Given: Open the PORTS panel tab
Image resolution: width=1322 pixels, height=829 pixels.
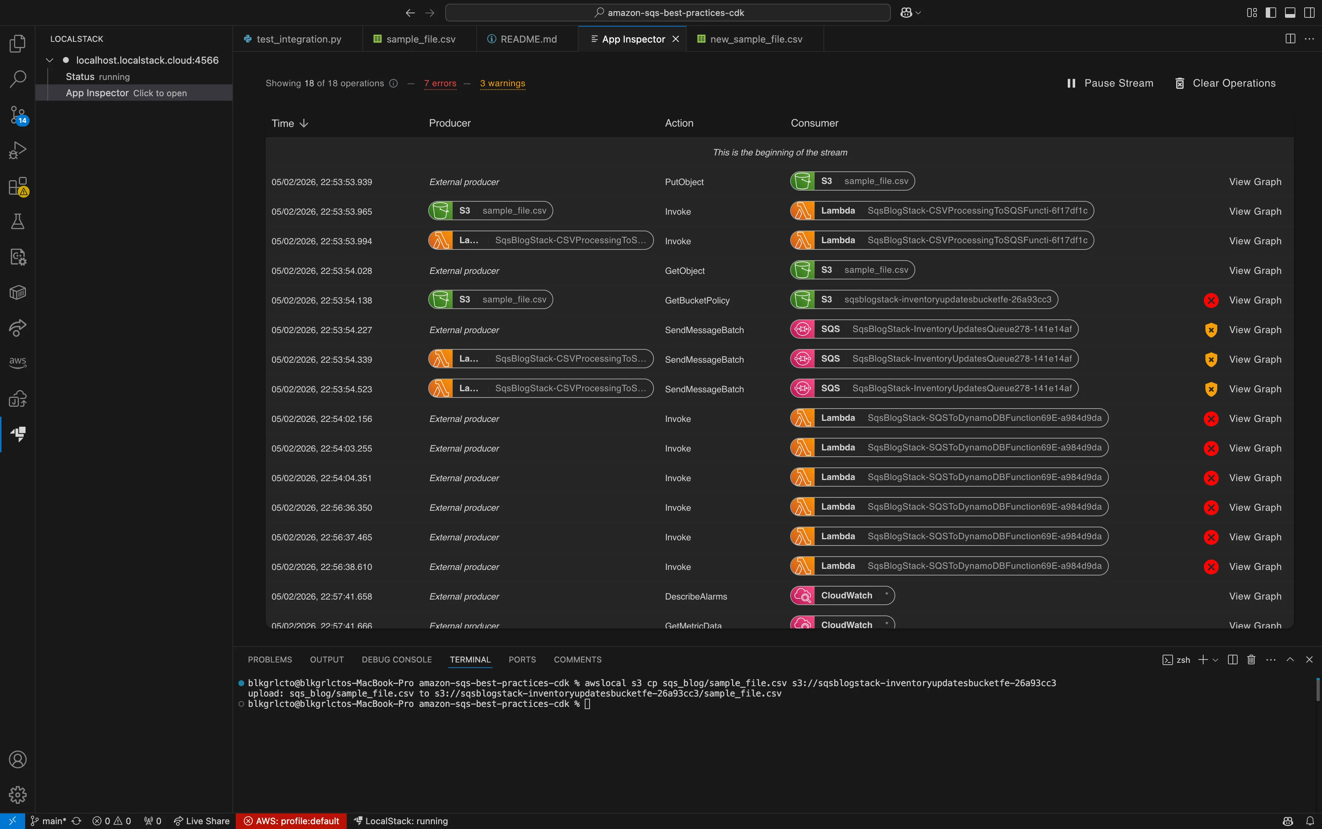Looking at the screenshot, I should (x=522, y=659).
